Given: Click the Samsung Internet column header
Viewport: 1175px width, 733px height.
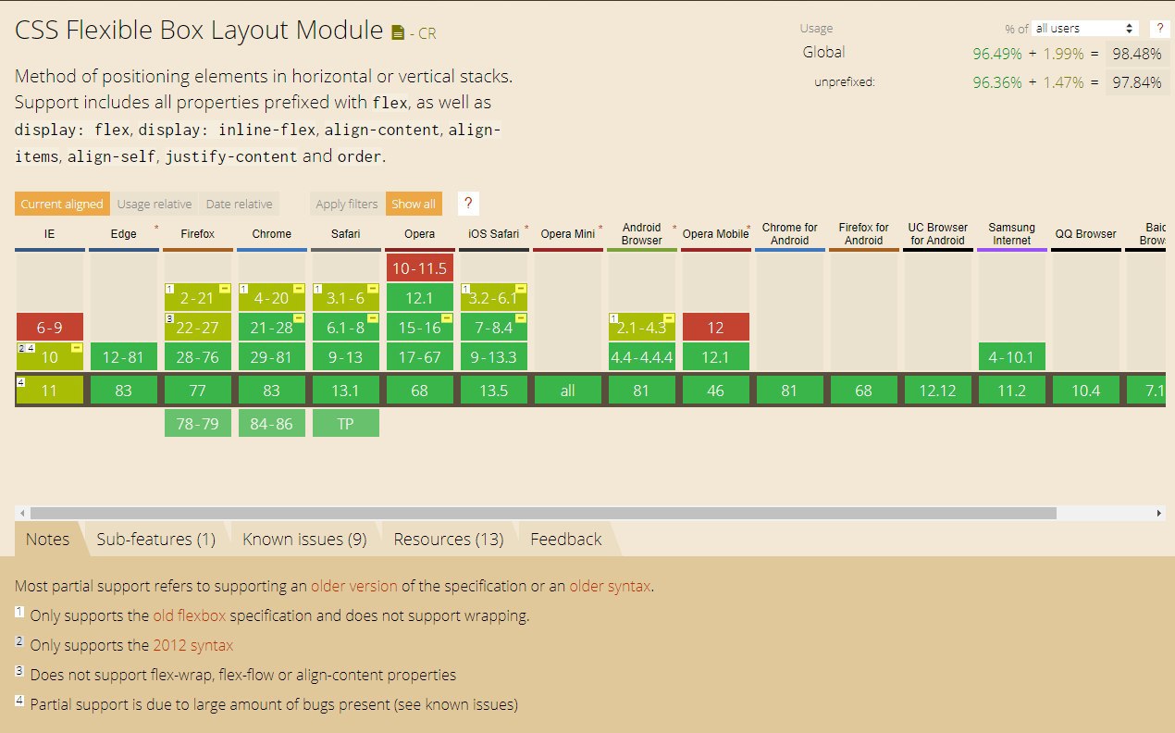Looking at the screenshot, I should click(1011, 234).
